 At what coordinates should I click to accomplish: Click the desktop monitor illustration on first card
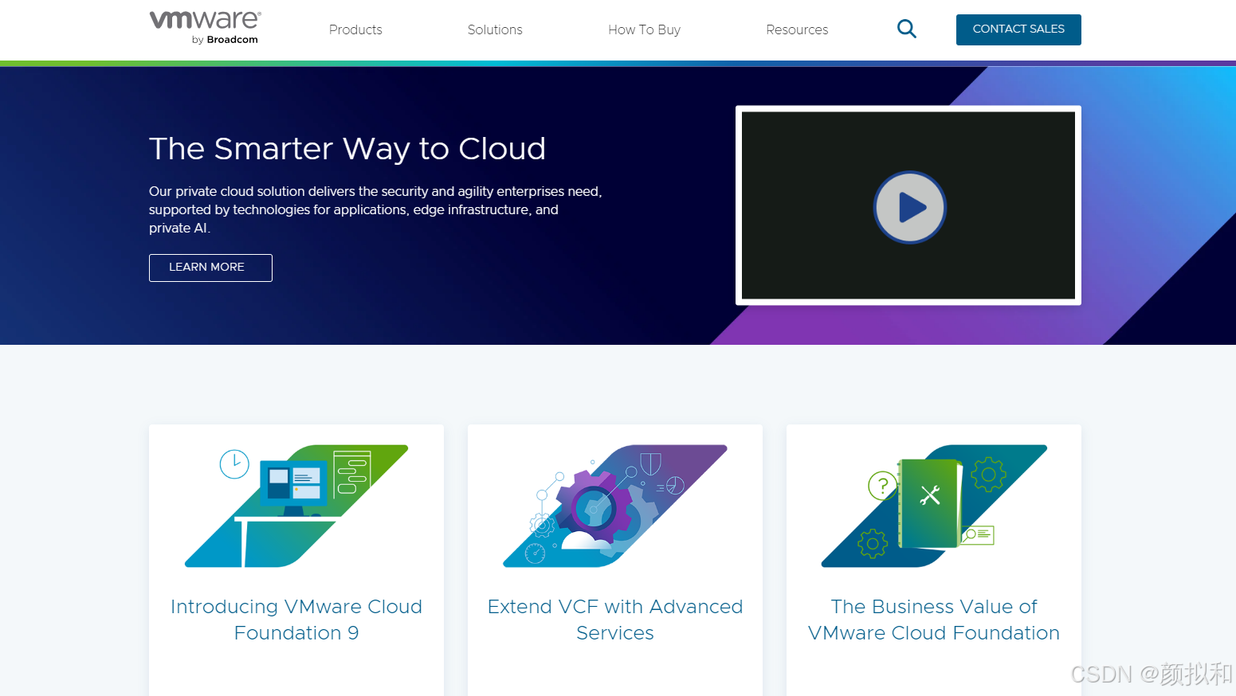pos(293,487)
